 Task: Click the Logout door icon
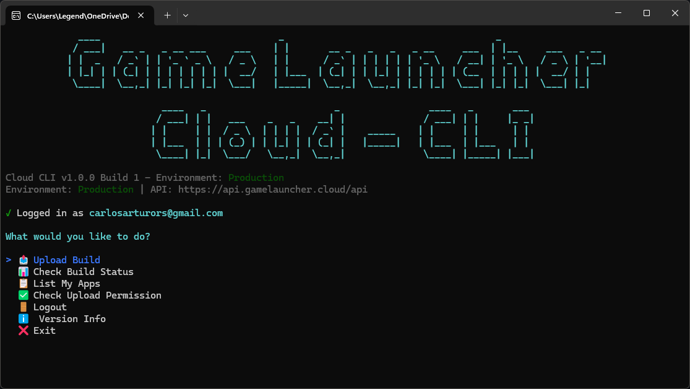coord(24,307)
